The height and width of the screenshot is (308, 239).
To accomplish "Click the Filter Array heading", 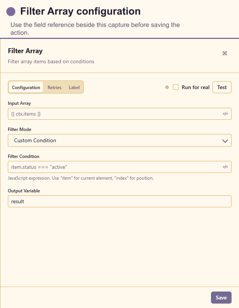I will pos(25,51).
